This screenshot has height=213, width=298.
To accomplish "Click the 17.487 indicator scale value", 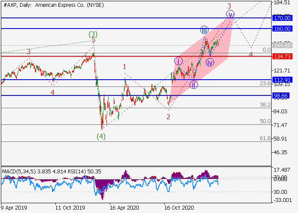I will [282, 170].
